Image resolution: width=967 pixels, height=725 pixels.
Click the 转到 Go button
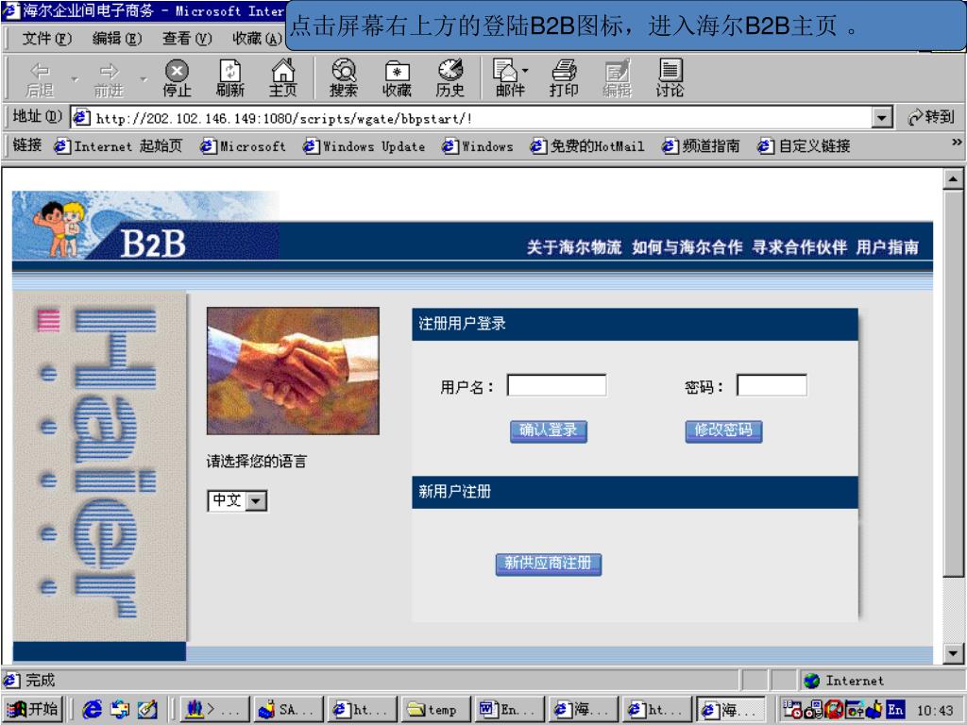point(931,116)
